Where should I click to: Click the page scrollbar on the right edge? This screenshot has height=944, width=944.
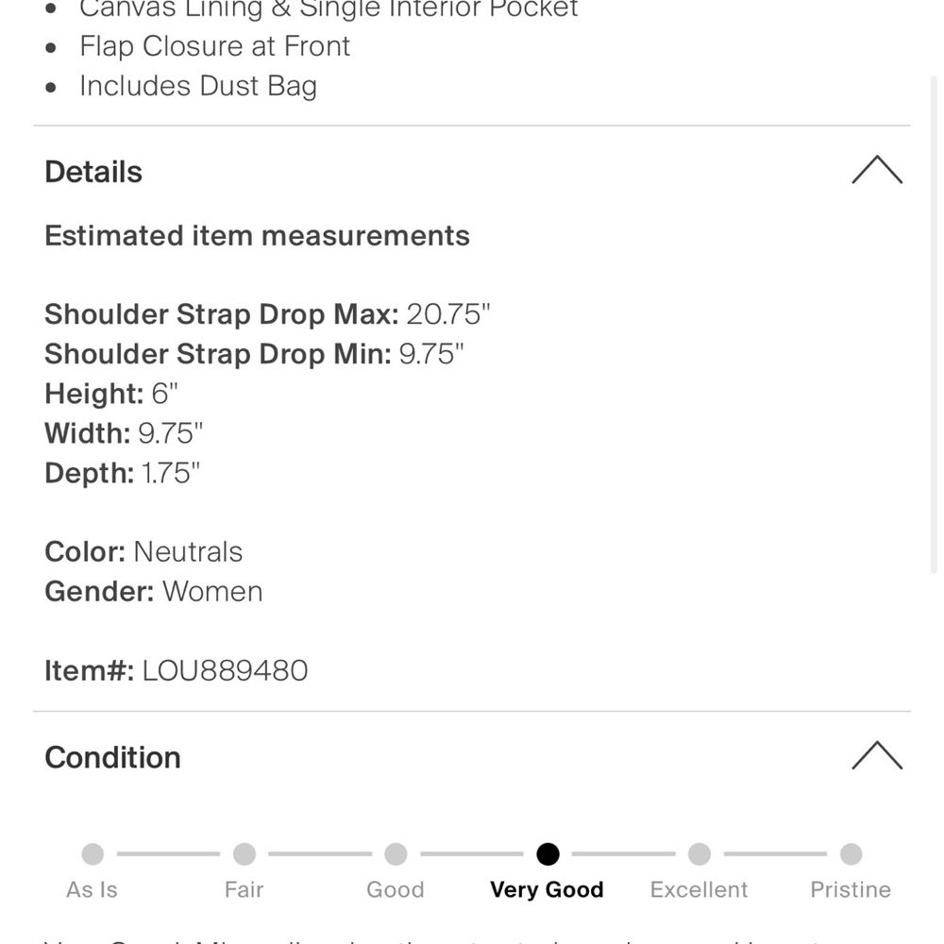(x=933, y=321)
